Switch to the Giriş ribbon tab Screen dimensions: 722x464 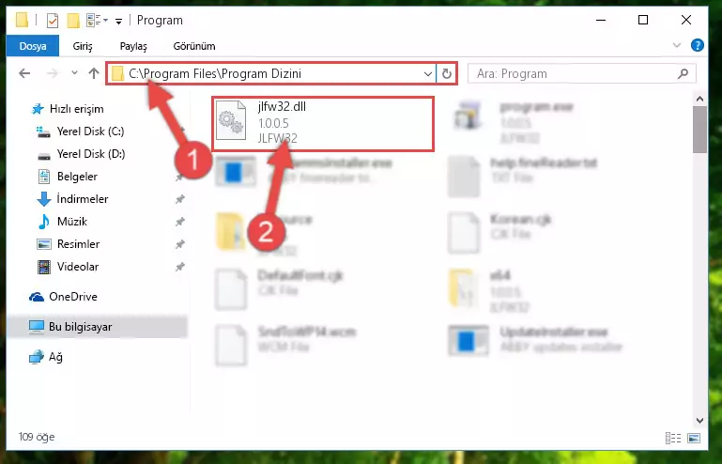click(83, 46)
